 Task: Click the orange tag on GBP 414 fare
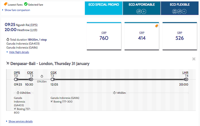click(x=157, y=26)
